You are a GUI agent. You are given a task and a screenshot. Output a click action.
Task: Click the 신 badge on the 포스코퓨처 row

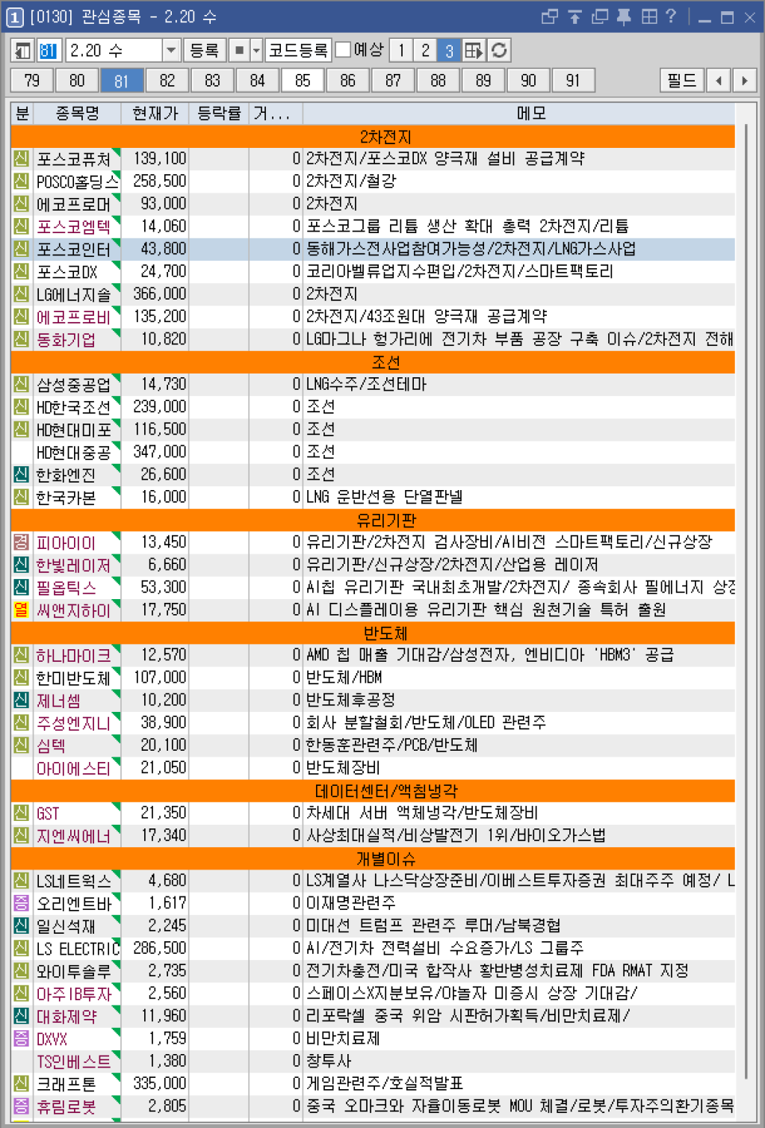(22, 158)
